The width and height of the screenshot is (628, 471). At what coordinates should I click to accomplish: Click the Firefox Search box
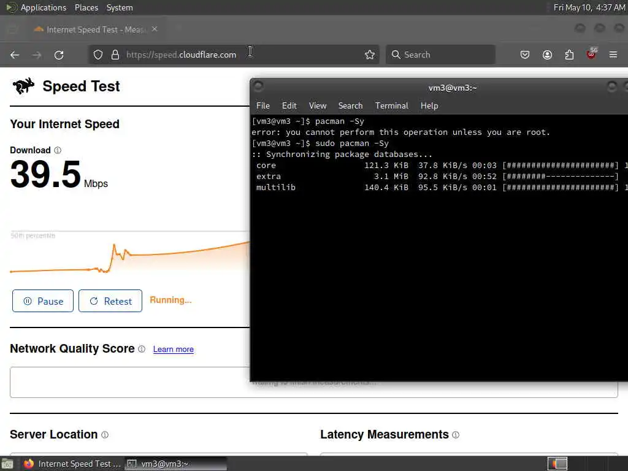pyautogui.click(x=440, y=55)
